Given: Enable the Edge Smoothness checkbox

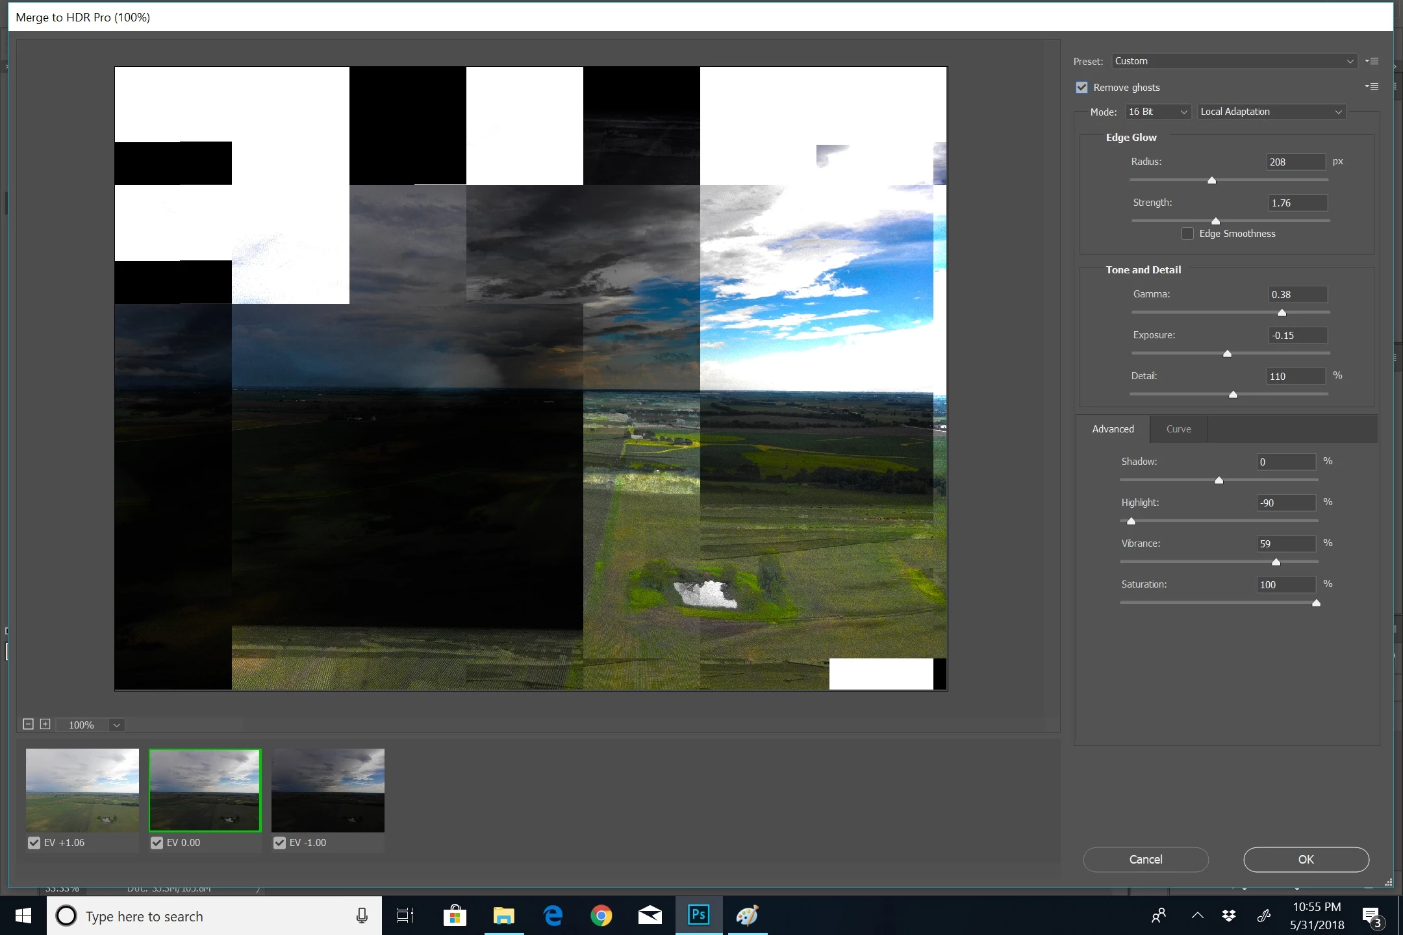Looking at the screenshot, I should (x=1187, y=234).
